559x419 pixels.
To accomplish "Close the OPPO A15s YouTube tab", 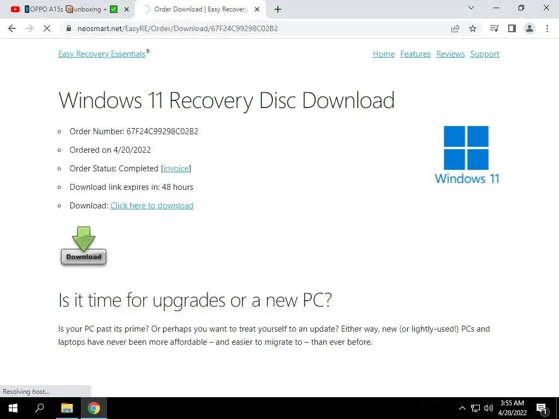I will tap(126, 10).
